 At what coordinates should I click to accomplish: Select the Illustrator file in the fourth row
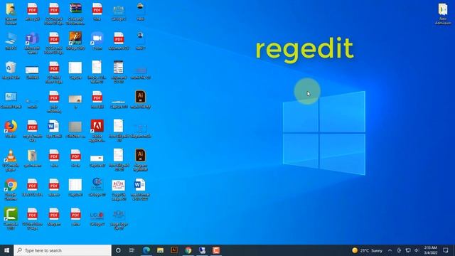[x=140, y=100]
